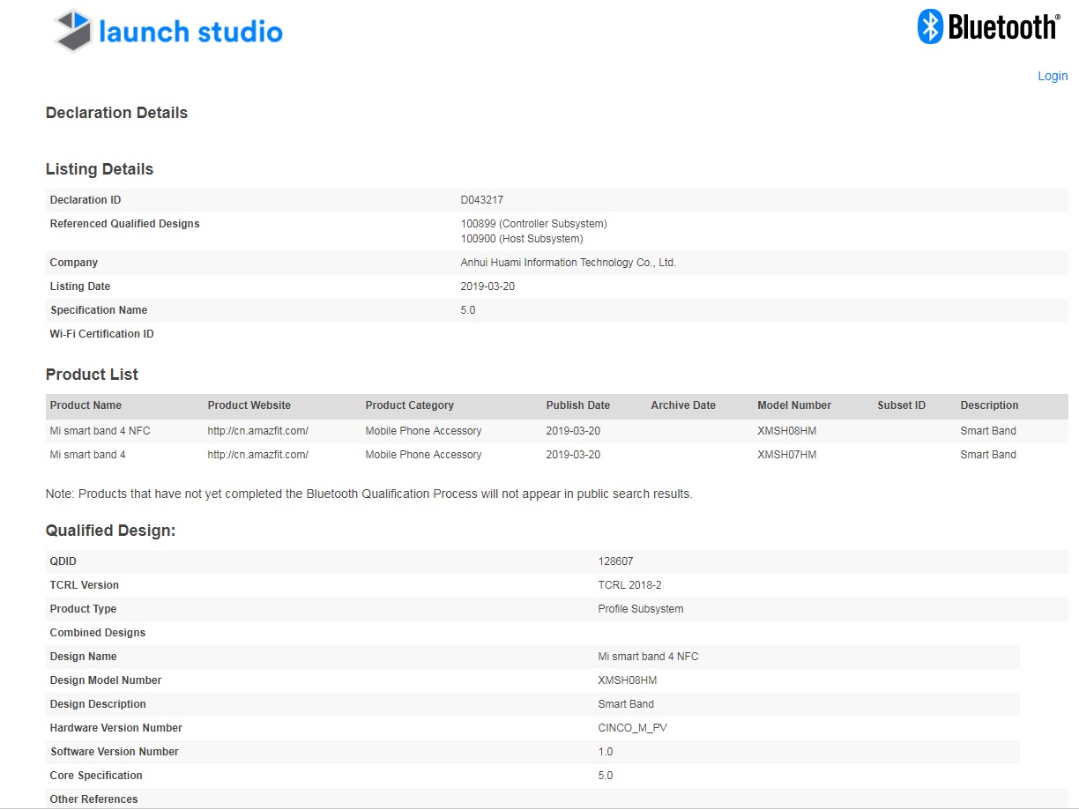Click the "Product Category" column header
Image resolution: width=1079 pixels, height=810 pixels.
point(410,405)
